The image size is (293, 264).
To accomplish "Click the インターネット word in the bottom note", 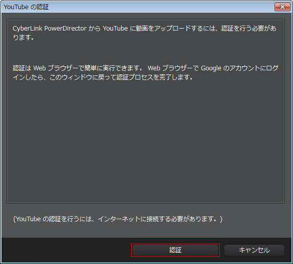I will 119,219.
